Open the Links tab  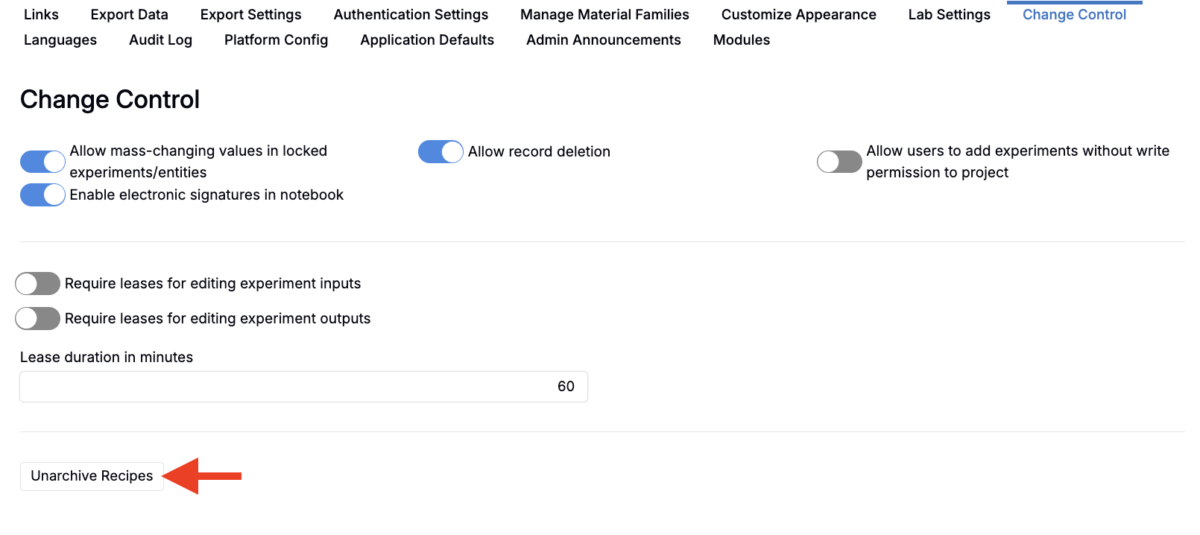pyautogui.click(x=41, y=15)
